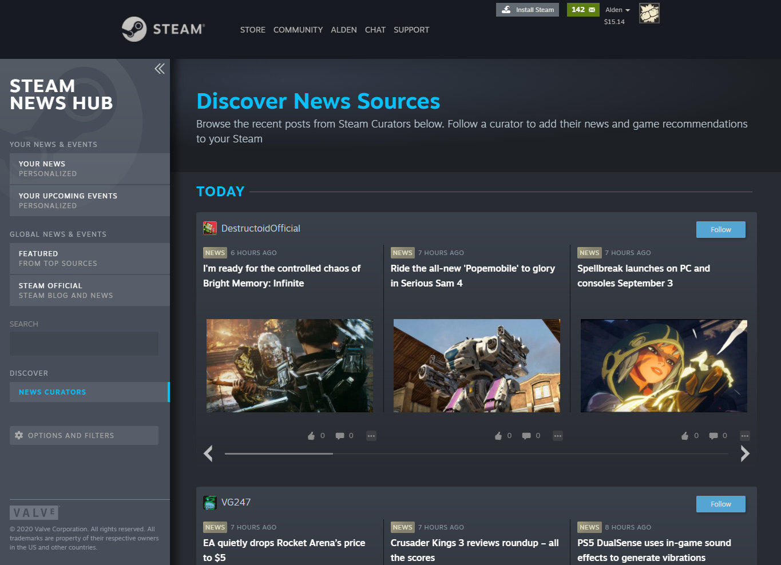Image resolution: width=781 pixels, height=565 pixels.
Task: Open more options on the Bright Memory post
Action: (x=371, y=435)
